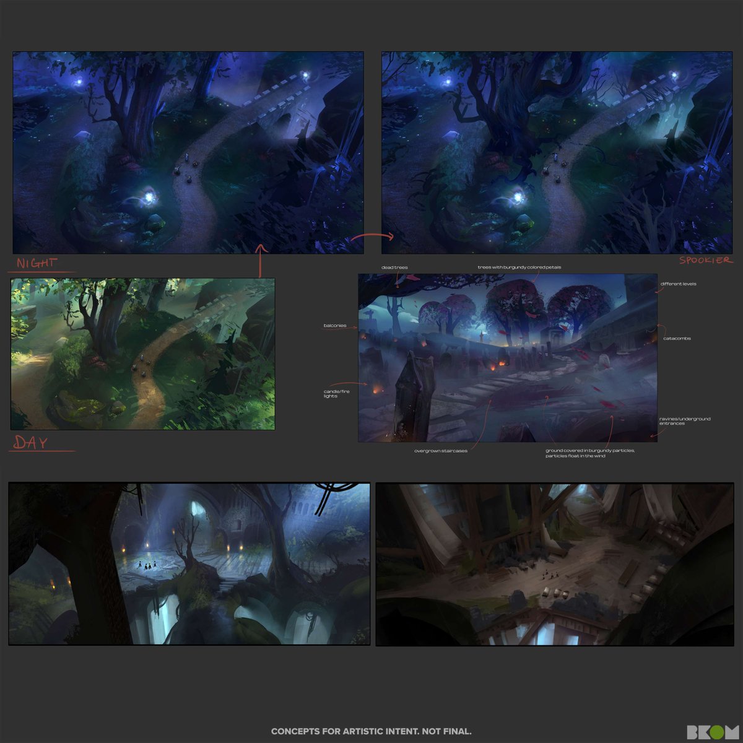Open the annotated graveyard concept painting
The image size is (743, 743).
coord(508,358)
